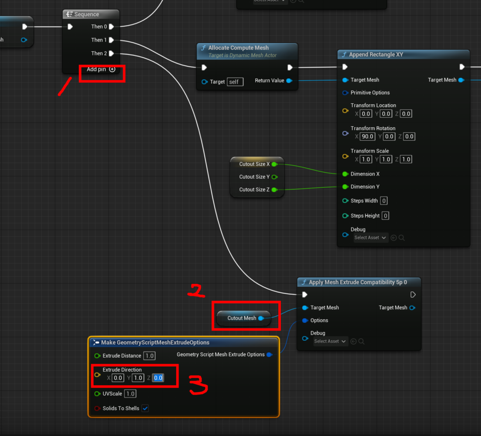
Task: Click the Sequence node's input execution pin
Action: pyautogui.click(x=70, y=27)
